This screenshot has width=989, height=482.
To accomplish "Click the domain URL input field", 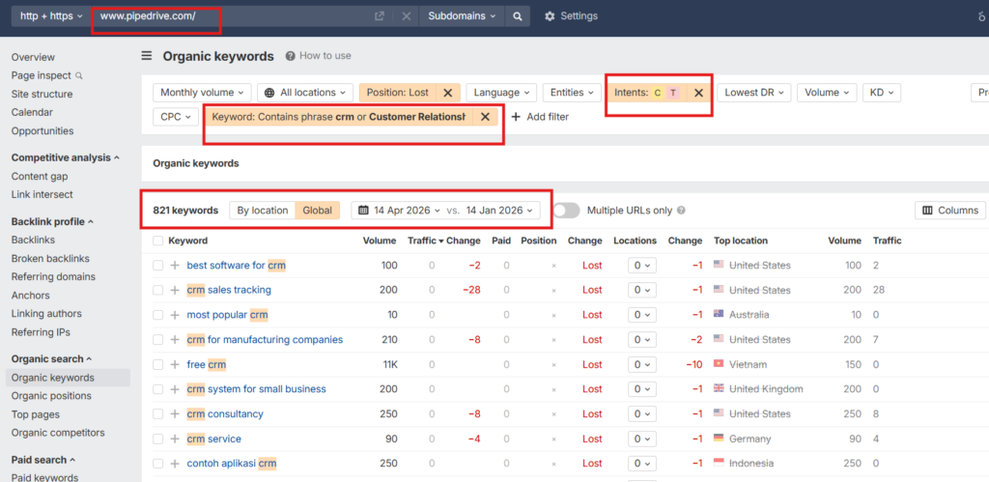I will click(x=232, y=16).
